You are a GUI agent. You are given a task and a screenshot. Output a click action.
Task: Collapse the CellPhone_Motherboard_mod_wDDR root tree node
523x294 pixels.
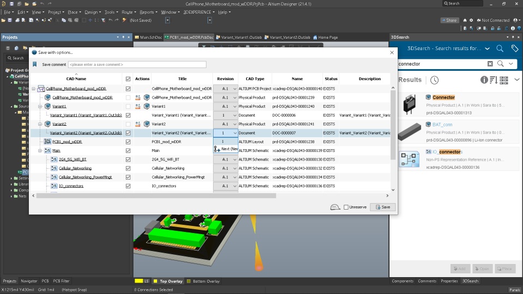[x=34, y=89]
